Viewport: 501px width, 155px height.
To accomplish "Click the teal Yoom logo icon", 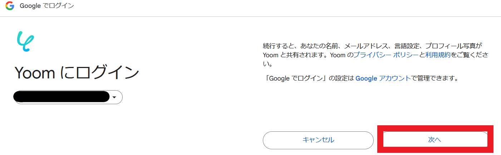I will pos(25,42).
